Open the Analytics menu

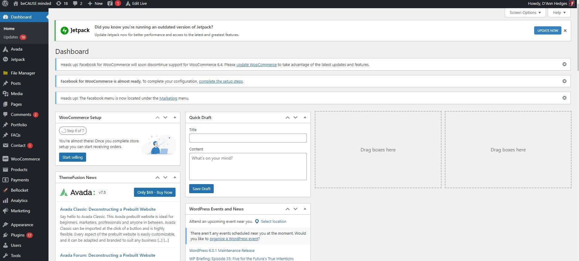tap(24, 200)
